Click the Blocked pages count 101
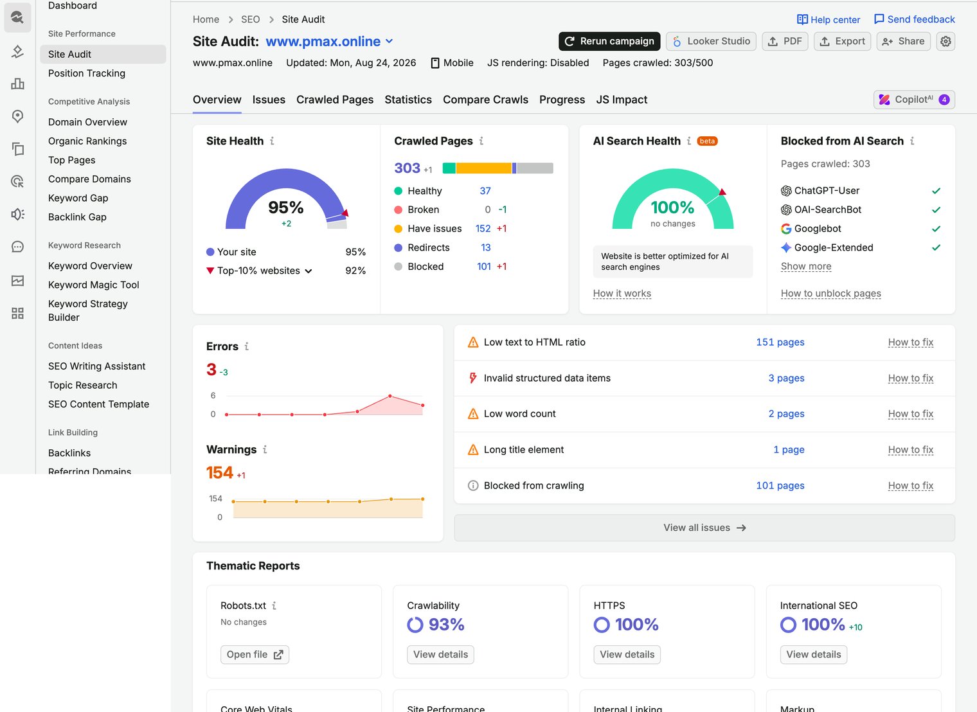 tap(484, 267)
